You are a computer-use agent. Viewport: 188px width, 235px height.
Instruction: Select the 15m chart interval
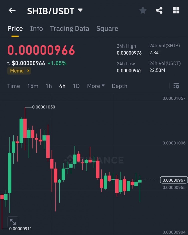33,86
